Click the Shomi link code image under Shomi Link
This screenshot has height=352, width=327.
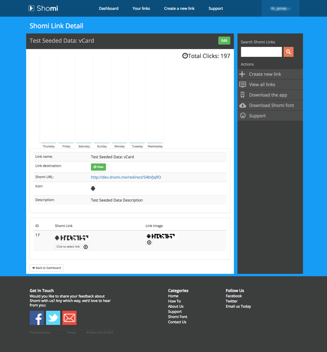[x=72, y=238]
